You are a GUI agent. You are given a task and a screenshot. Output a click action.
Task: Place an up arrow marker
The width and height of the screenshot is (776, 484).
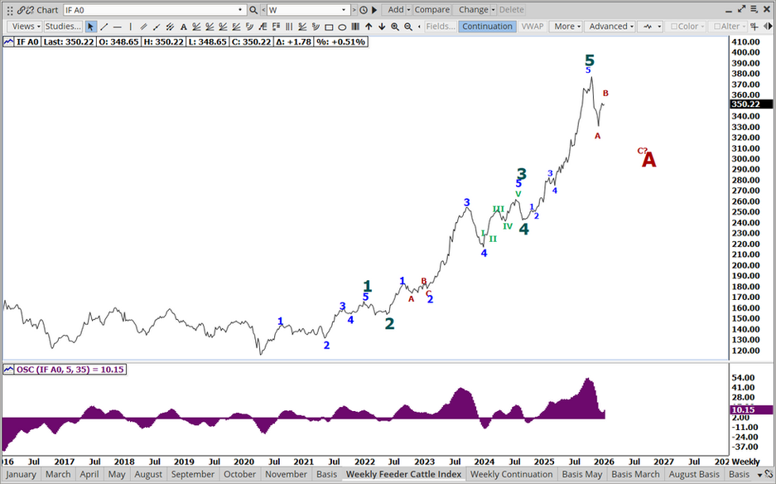click(369, 27)
